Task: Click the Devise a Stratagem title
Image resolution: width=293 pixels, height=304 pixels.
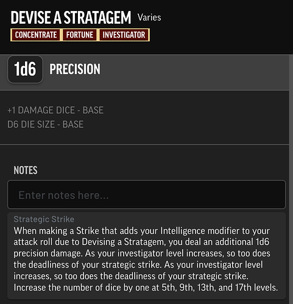Action: click(71, 18)
